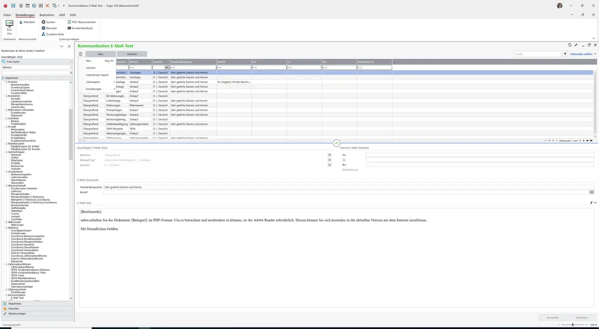Click the internal An address field
599x329 pixels.
[480, 155]
